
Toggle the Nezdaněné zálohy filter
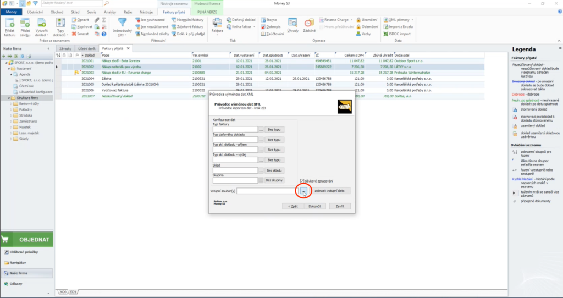152,34
